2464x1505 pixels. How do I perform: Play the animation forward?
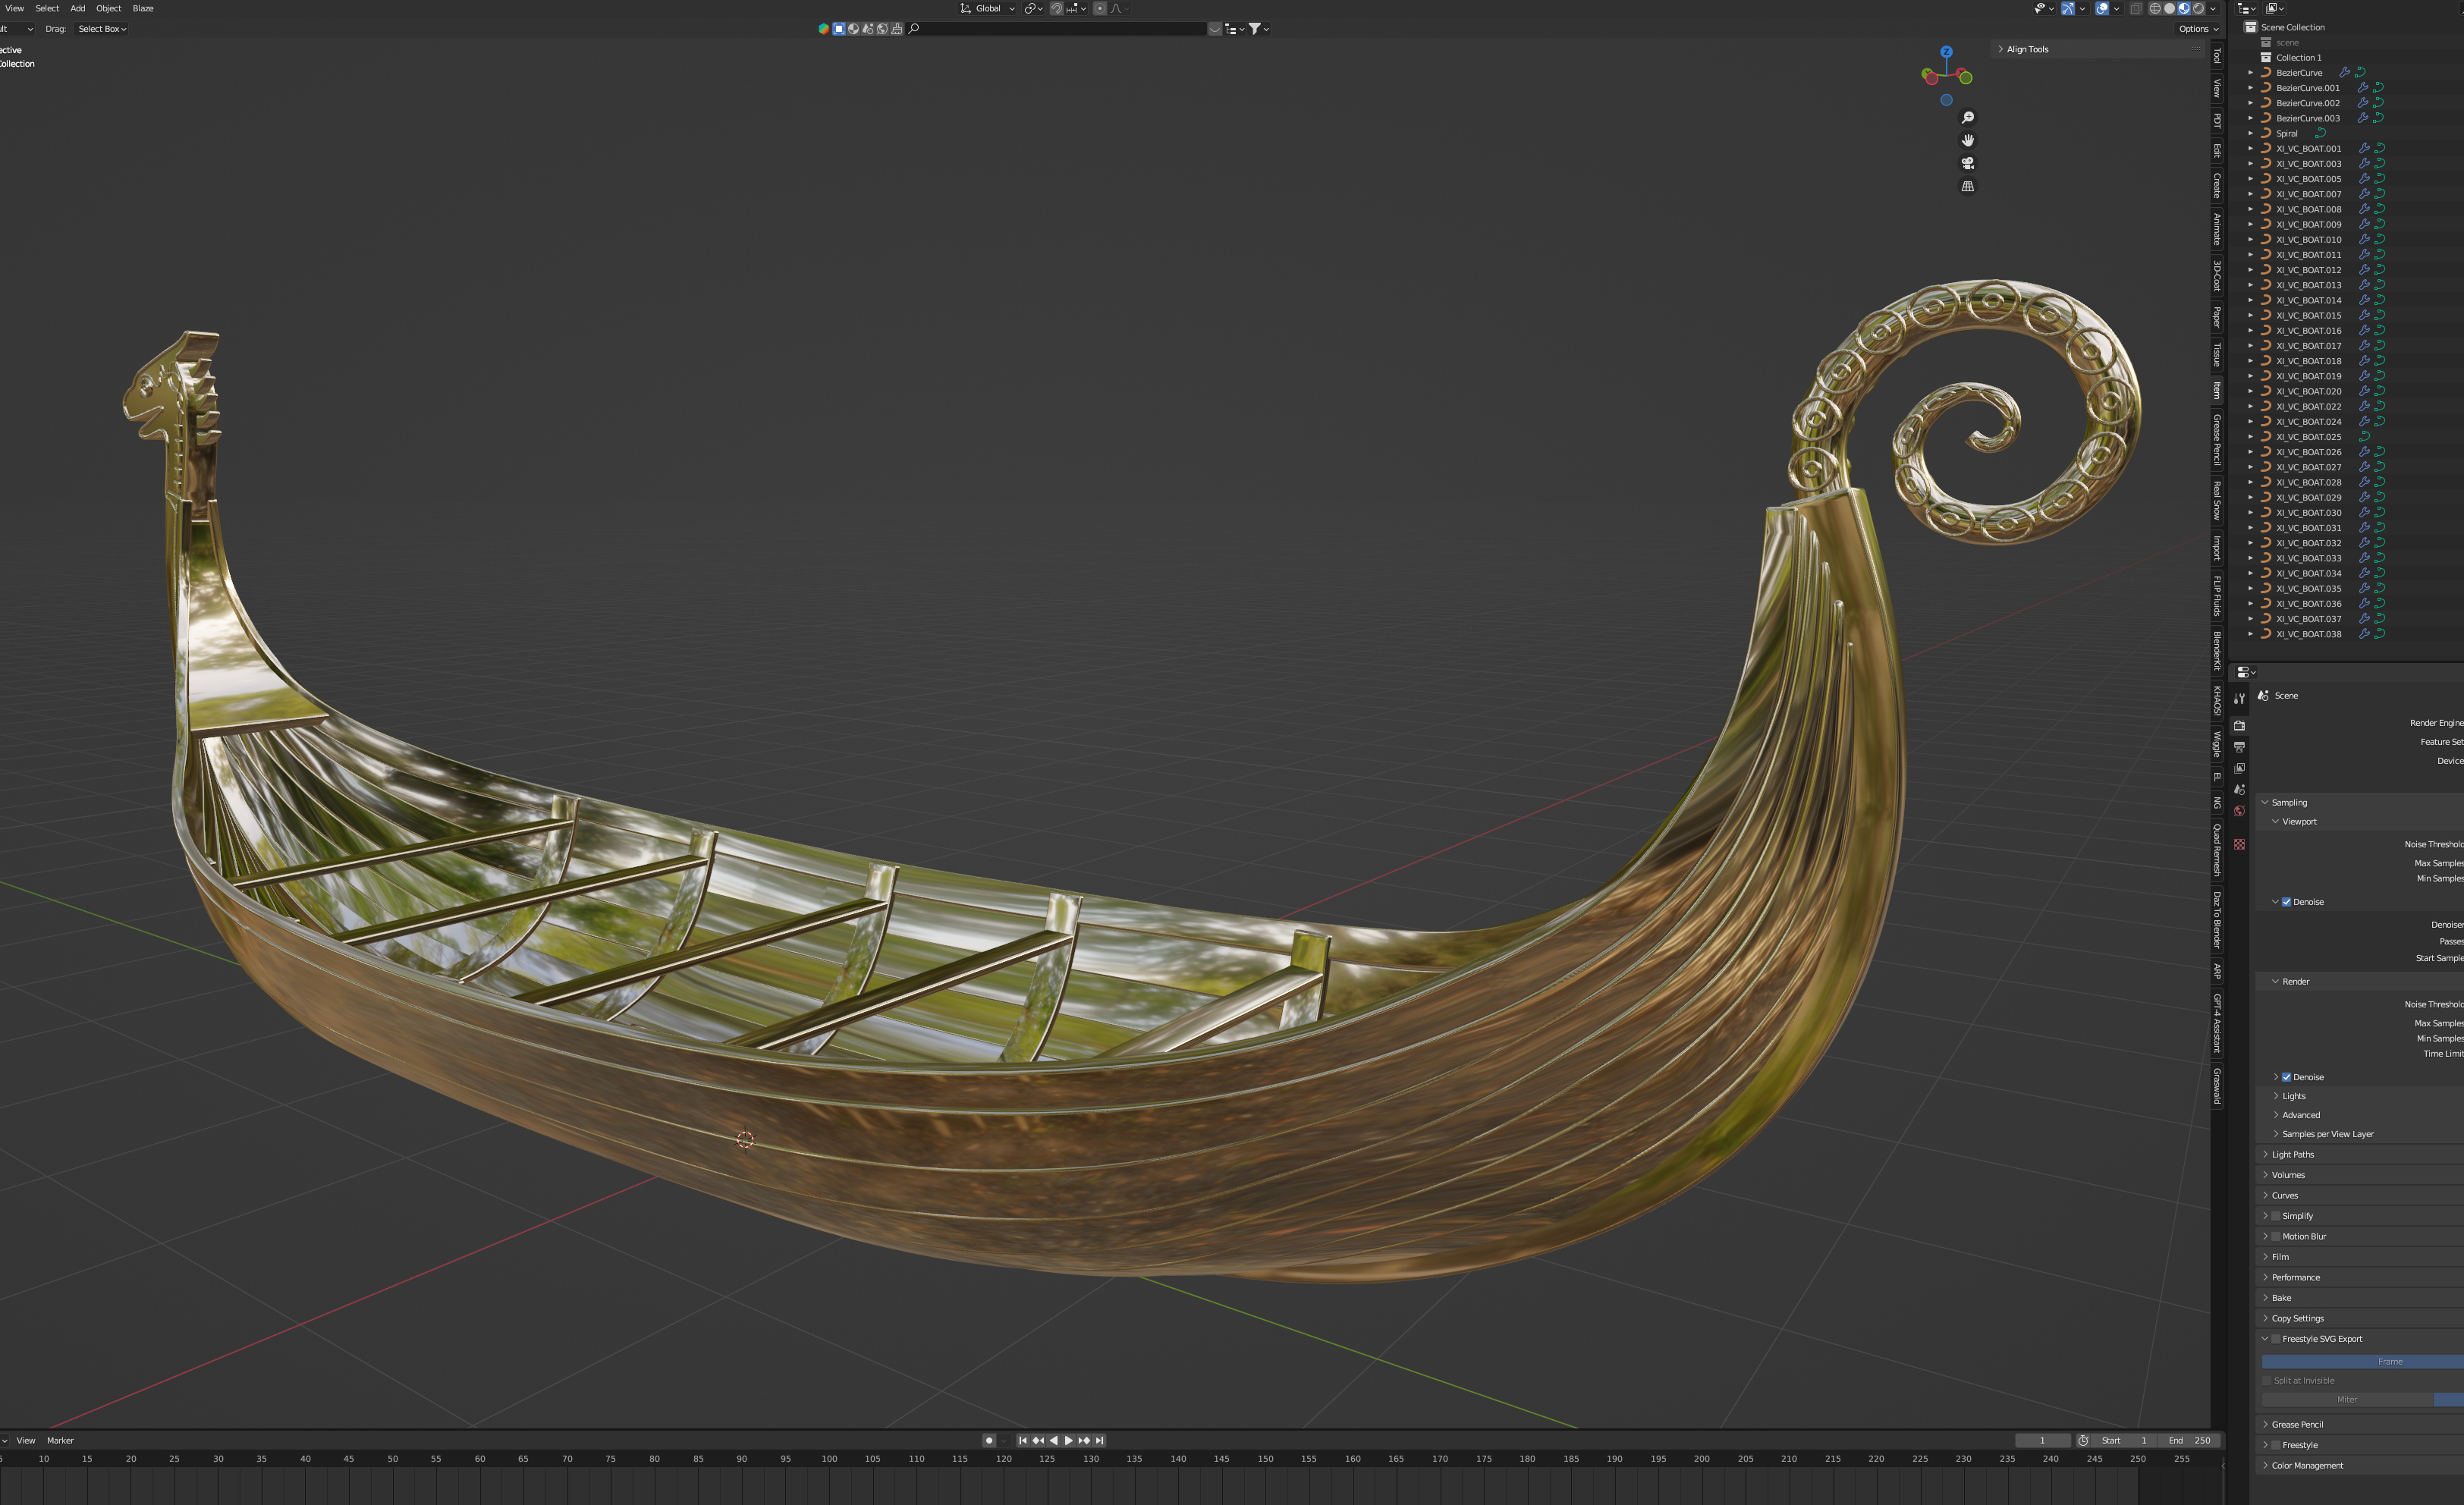click(1069, 1441)
